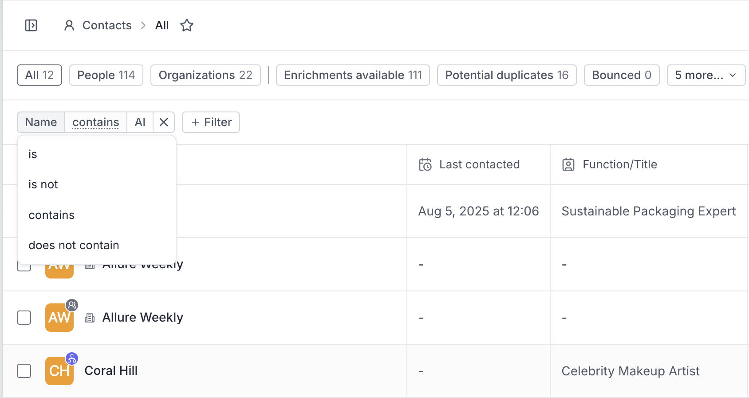This screenshot has height=398, width=749.
Task: Click the Last contacted calendar icon
Action: point(425,164)
